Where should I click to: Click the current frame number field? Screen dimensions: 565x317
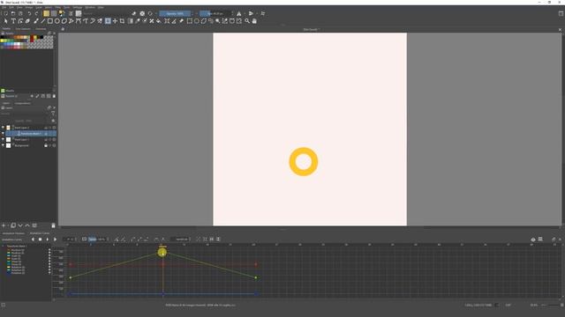(x=70, y=239)
